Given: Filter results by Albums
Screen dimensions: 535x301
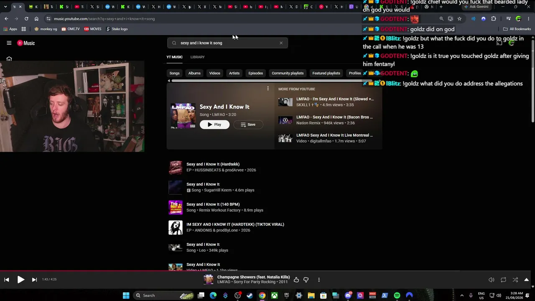Looking at the screenshot, I should (x=194, y=73).
